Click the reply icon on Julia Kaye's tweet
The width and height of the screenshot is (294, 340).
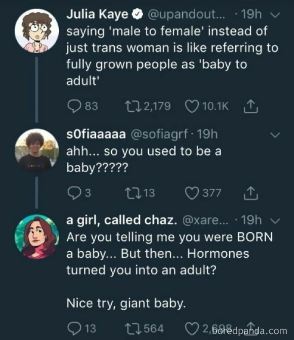click(x=75, y=106)
